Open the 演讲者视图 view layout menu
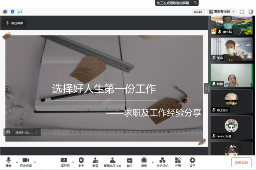The width and height of the screenshot is (256, 170). pos(222,12)
